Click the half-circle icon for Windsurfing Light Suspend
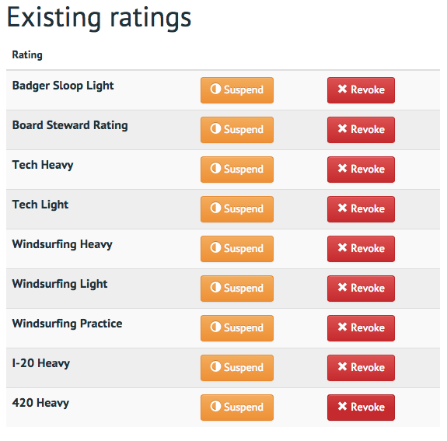Image resolution: width=447 pixels, height=441 pixels. [215, 287]
